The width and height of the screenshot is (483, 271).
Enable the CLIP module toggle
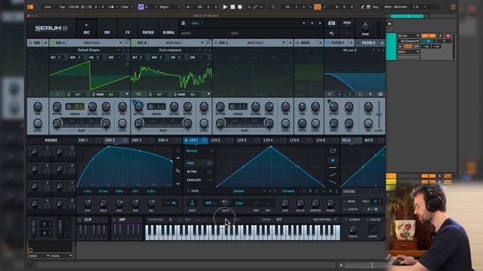80,220
